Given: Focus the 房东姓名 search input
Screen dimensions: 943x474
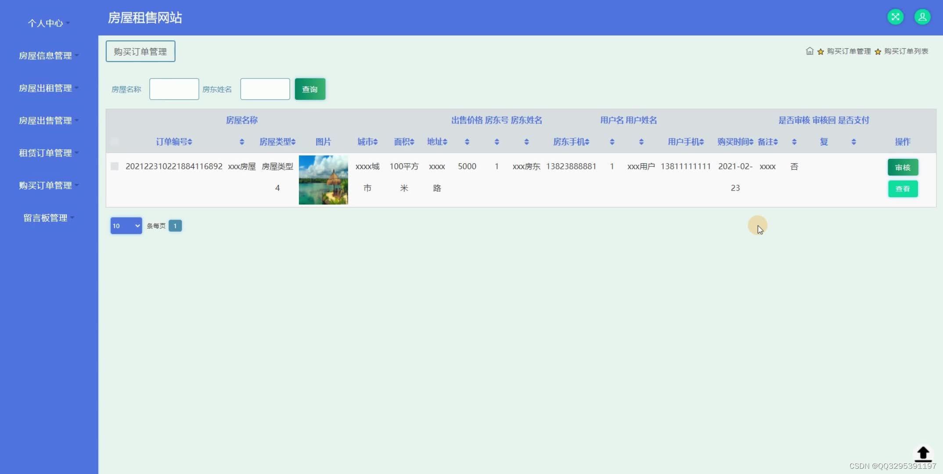Looking at the screenshot, I should (265, 89).
